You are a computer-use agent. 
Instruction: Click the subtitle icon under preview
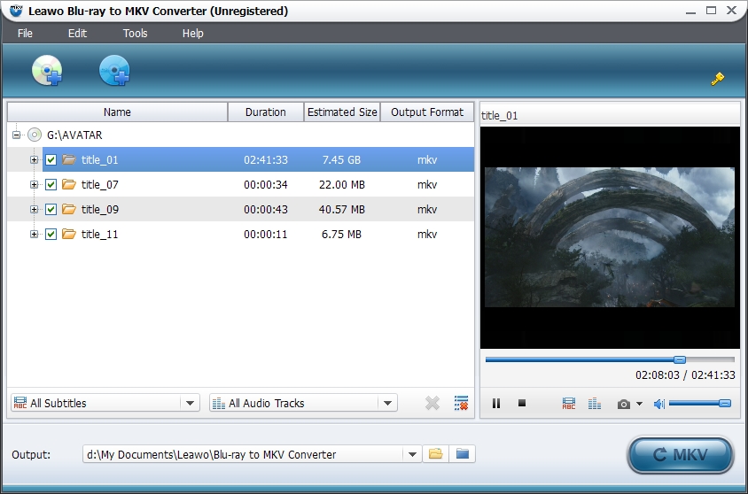point(569,404)
